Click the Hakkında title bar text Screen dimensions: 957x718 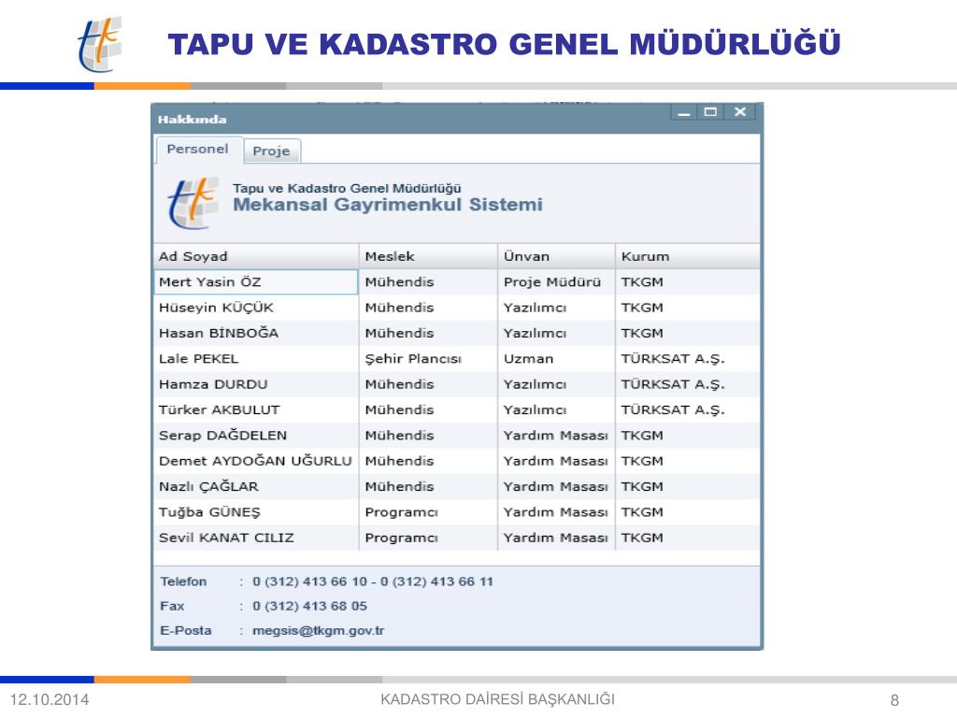point(193,120)
